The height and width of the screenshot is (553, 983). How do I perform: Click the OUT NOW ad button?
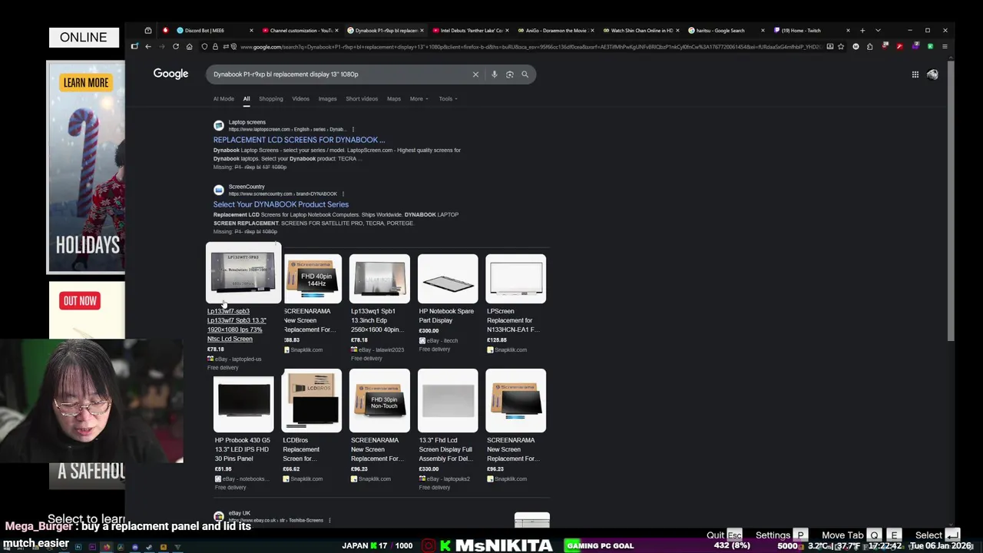pyautogui.click(x=80, y=301)
